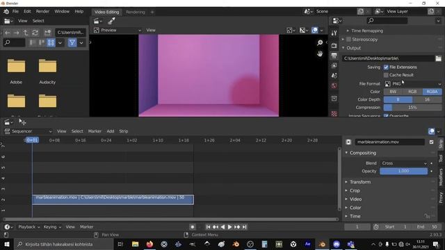Expand the strip Color panel
The image size is (445, 250).
coord(355,208)
